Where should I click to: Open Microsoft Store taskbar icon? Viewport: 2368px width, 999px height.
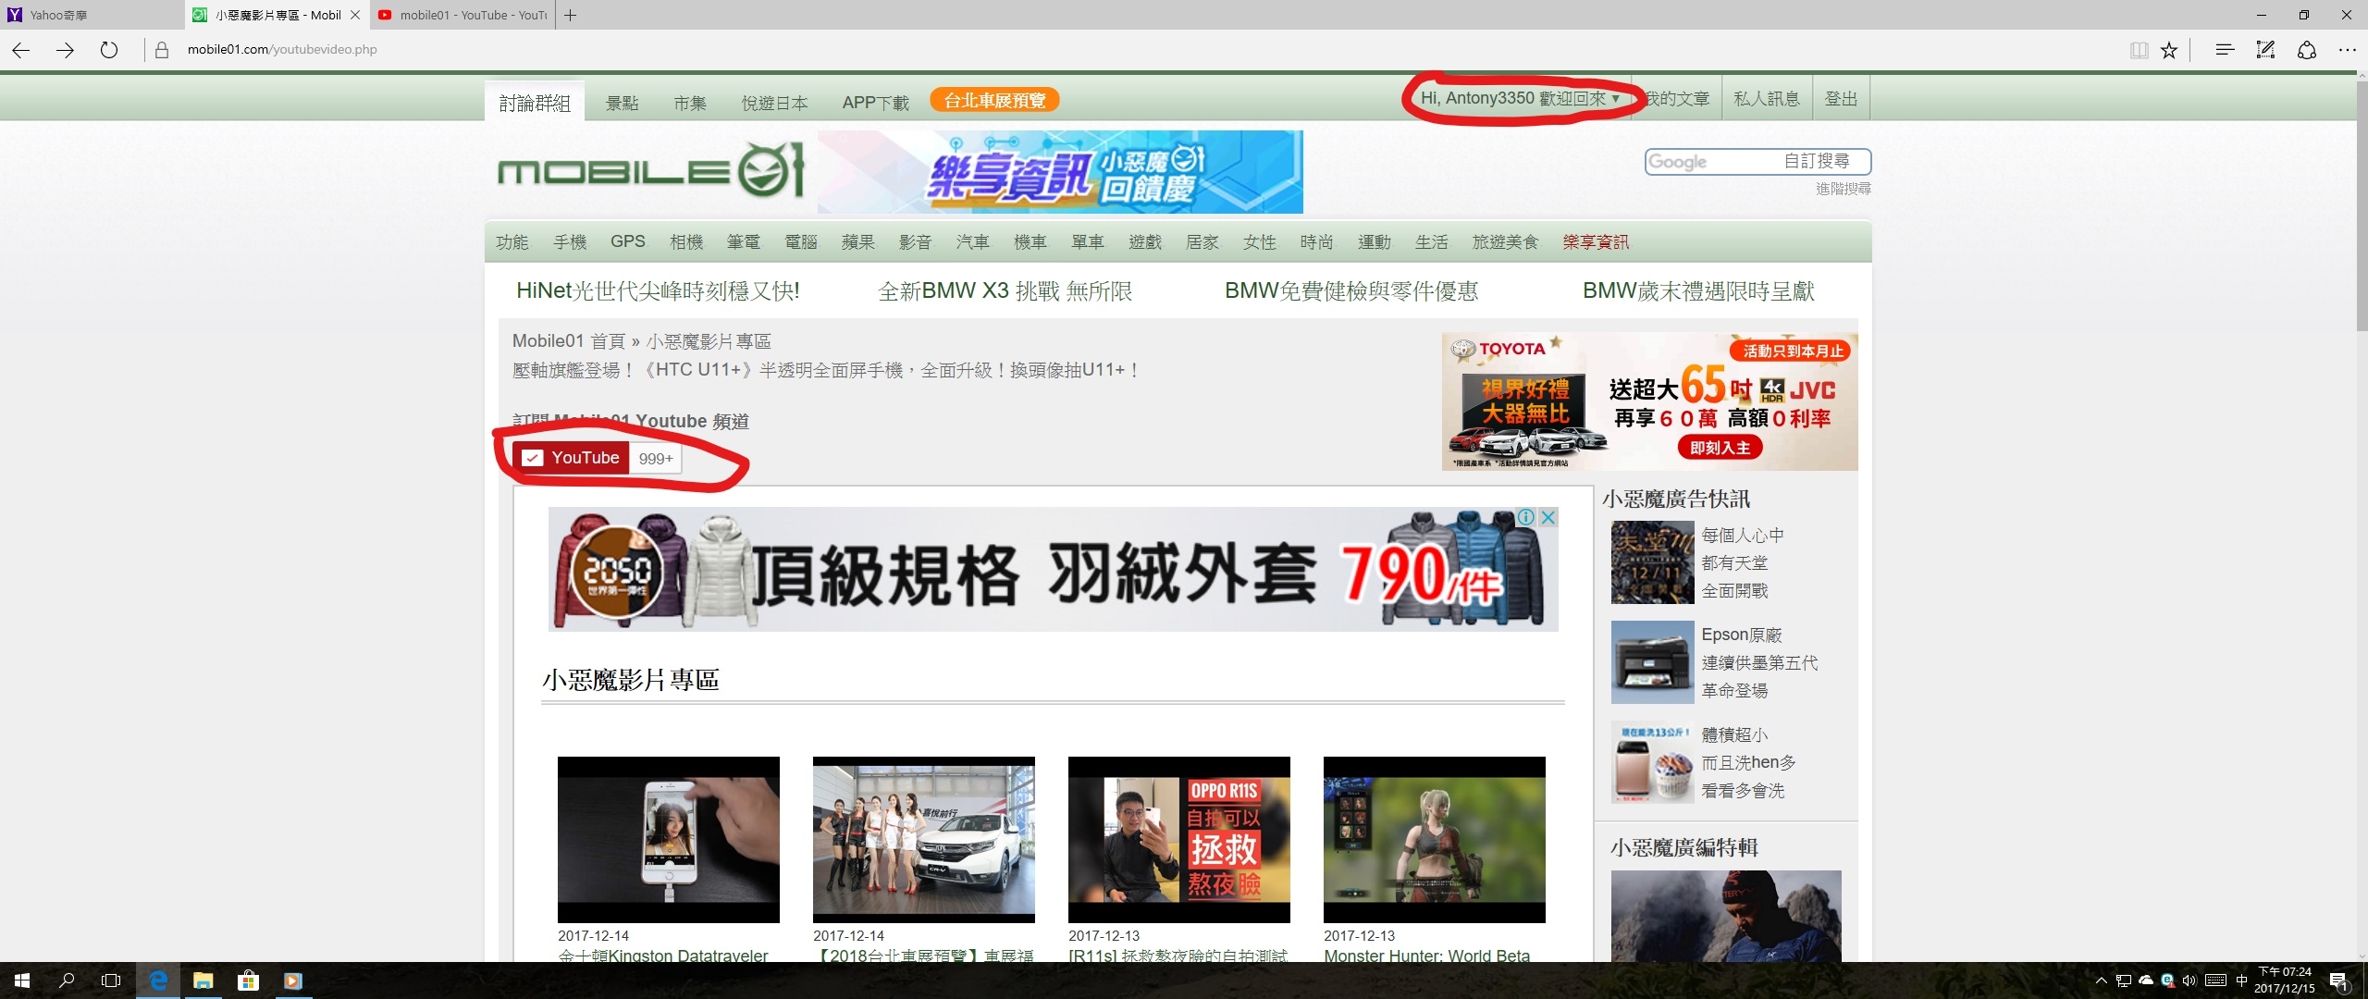coord(248,980)
